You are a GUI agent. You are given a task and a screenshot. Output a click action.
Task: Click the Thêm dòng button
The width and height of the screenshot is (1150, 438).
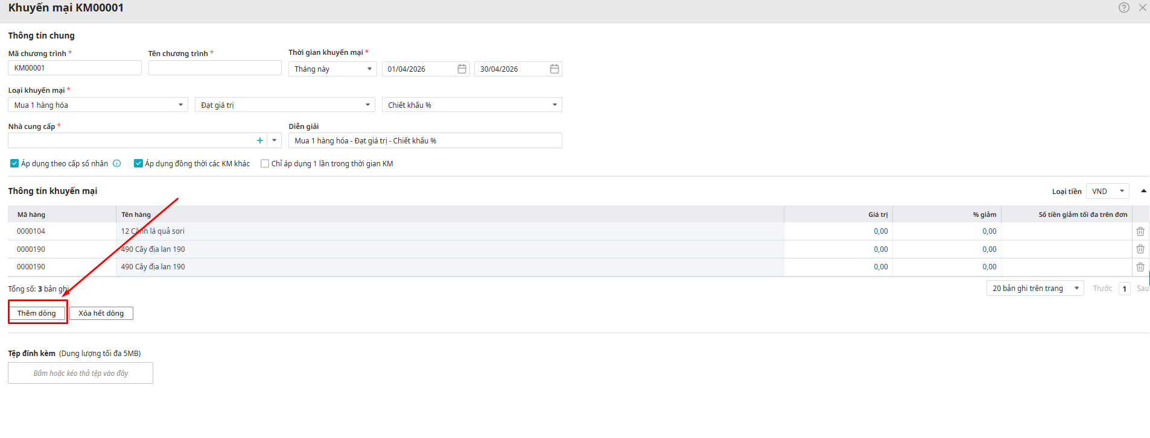point(37,313)
